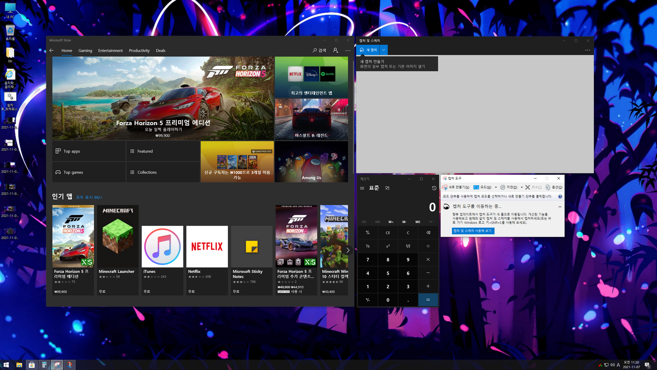
Task: Click MS memory store in Calculator
Action: [418, 222]
